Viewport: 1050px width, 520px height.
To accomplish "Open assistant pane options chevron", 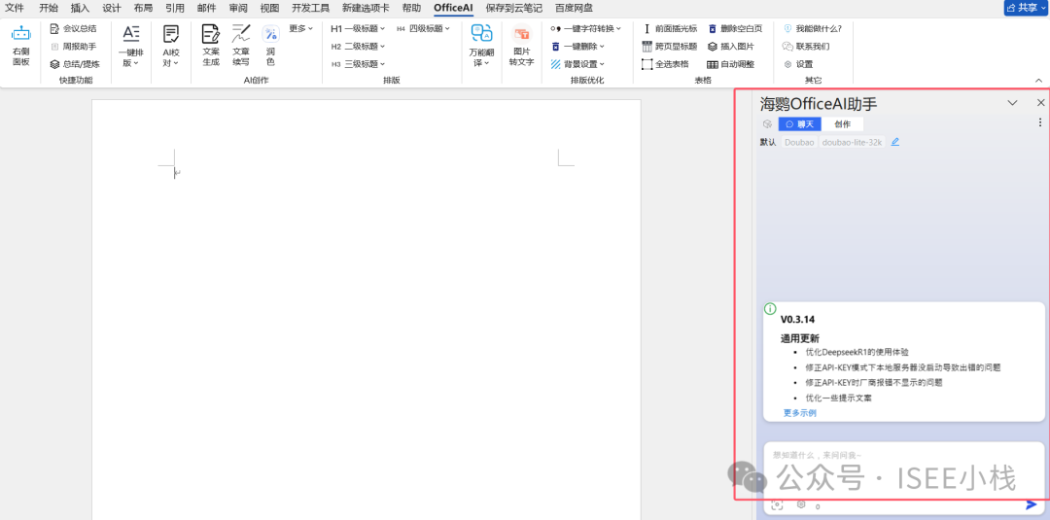I will 1012,103.
